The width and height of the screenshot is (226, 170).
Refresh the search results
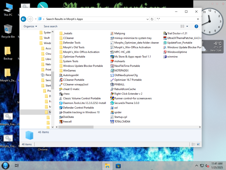pos(152,19)
